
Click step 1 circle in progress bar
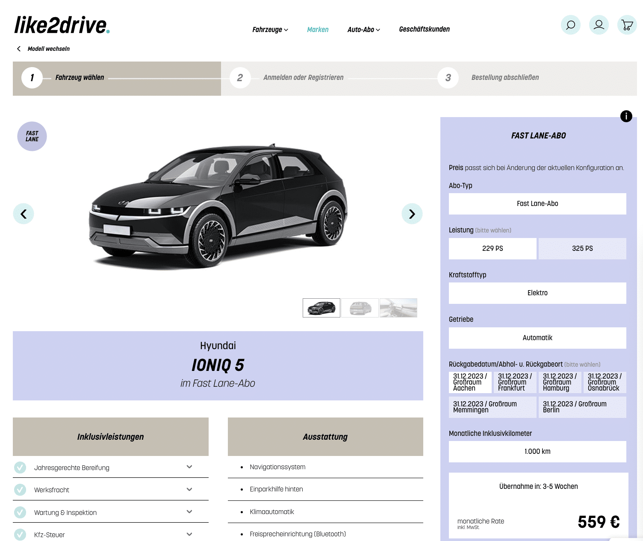(32, 78)
